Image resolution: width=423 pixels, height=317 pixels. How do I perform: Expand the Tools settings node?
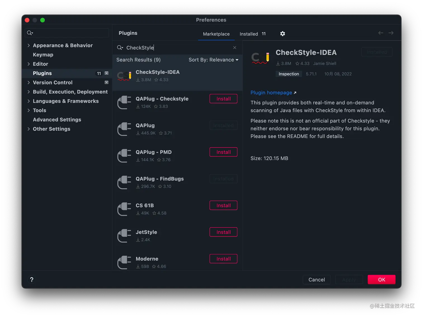coord(29,110)
